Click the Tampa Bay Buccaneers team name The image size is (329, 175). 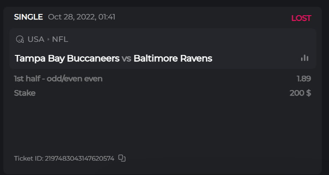(67, 58)
